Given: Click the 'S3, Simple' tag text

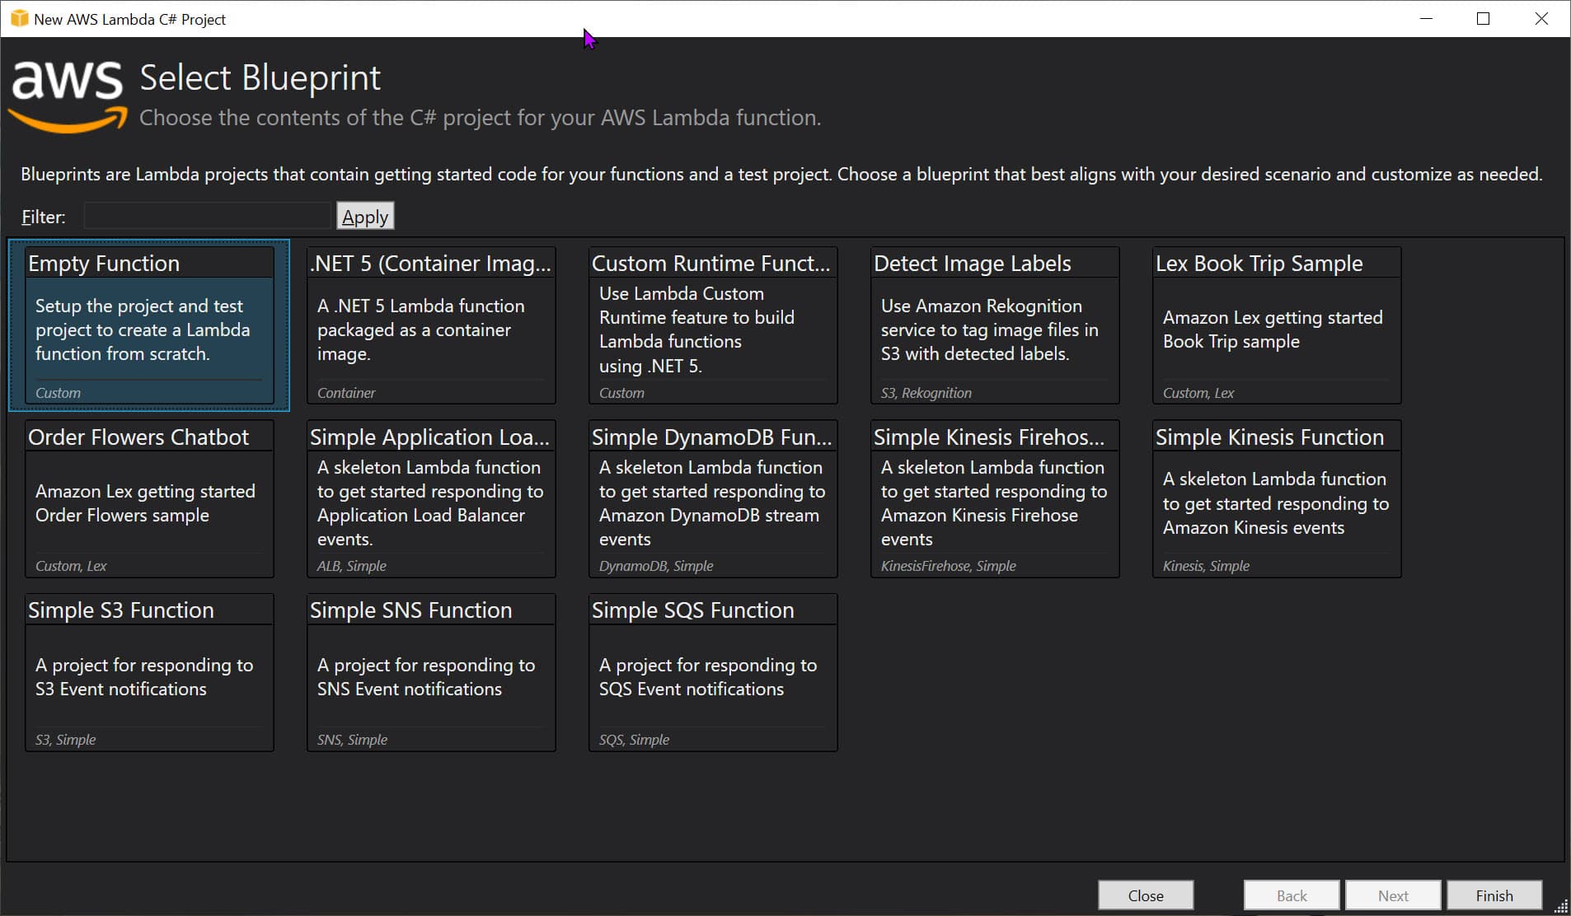Looking at the screenshot, I should [65, 740].
